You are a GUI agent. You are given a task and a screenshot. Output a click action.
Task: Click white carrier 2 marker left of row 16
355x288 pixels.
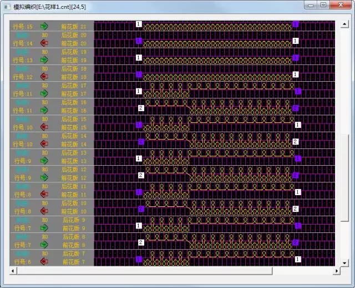(141, 108)
